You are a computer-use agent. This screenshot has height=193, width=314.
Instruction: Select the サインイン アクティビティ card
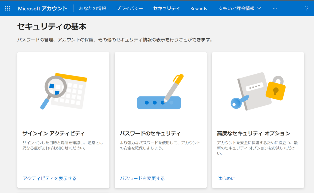click(63, 120)
